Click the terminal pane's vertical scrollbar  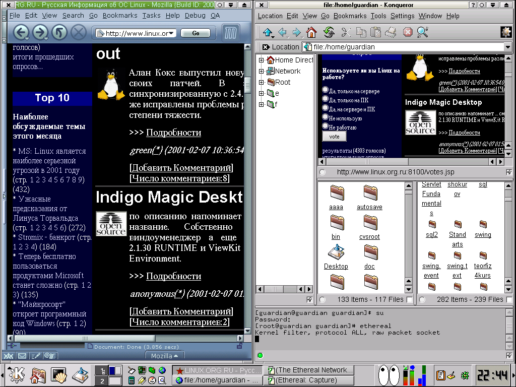tap(509, 330)
